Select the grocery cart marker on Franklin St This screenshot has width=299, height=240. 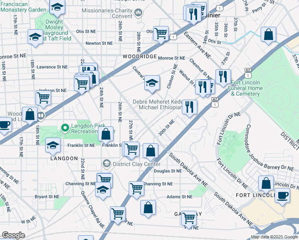pos(132,150)
